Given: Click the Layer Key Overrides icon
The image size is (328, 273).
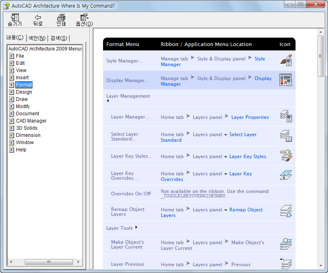Looking at the screenshot, I should (x=286, y=175).
